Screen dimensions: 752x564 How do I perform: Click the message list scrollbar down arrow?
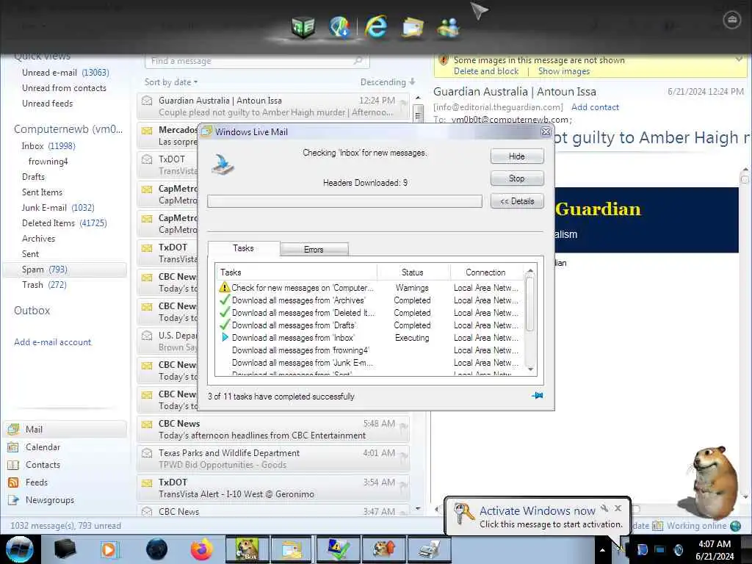pyautogui.click(x=418, y=508)
